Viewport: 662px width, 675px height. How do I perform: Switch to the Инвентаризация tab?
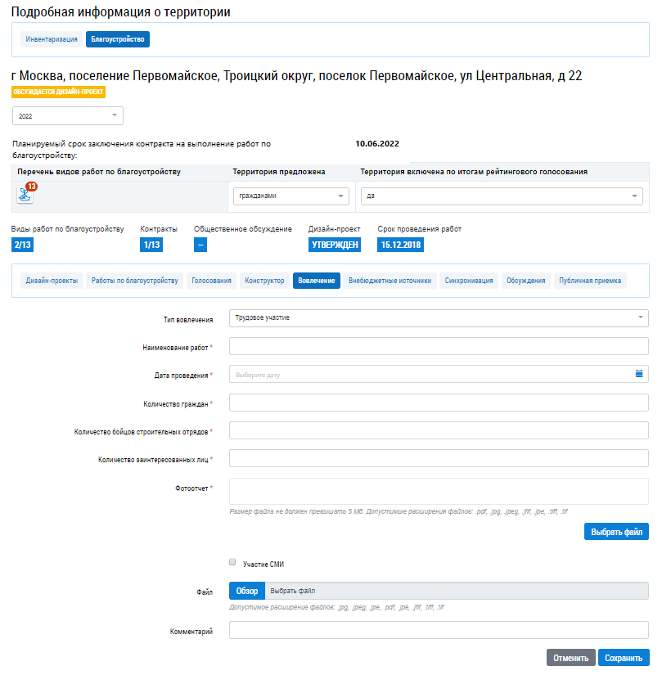(x=52, y=38)
